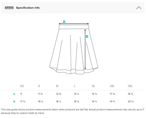Click the XS waist value 11

[21, 94]
